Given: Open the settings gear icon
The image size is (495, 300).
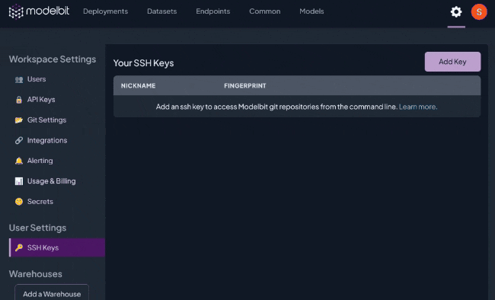Looking at the screenshot, I should click(x=456, y=12).
